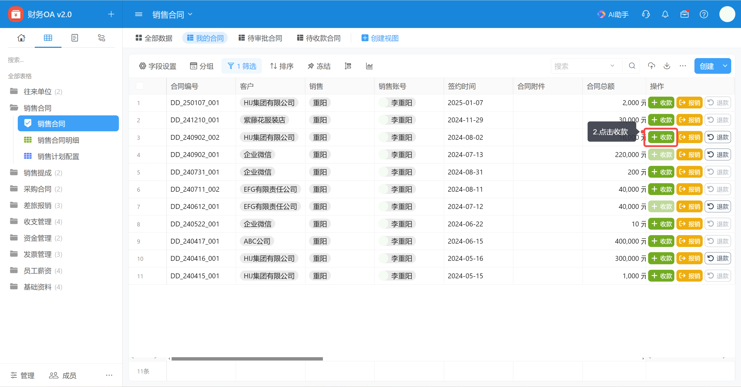Screen dimensions: 741x387
Task: Open 字段设置 field settings
Action: coord(158,66)
